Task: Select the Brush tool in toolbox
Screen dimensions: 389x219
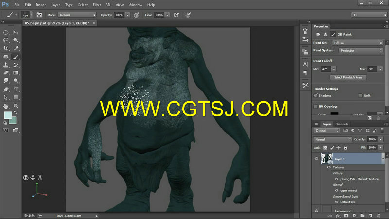Action: pos(16,57)
